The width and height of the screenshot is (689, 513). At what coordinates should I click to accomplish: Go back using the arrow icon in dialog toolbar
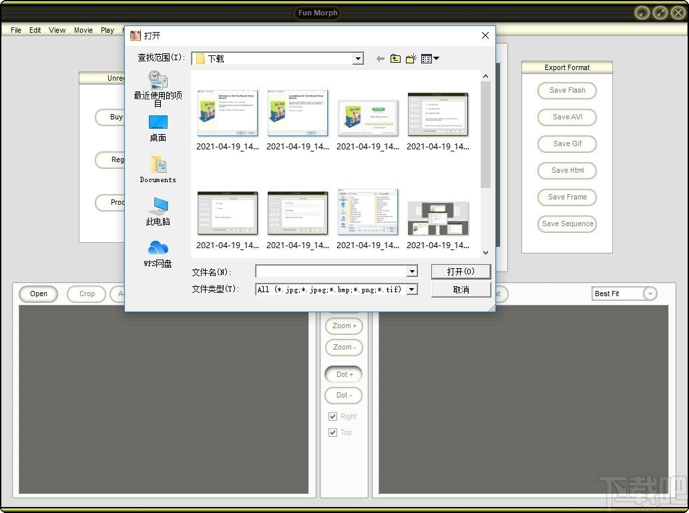[x=381, y=59]
